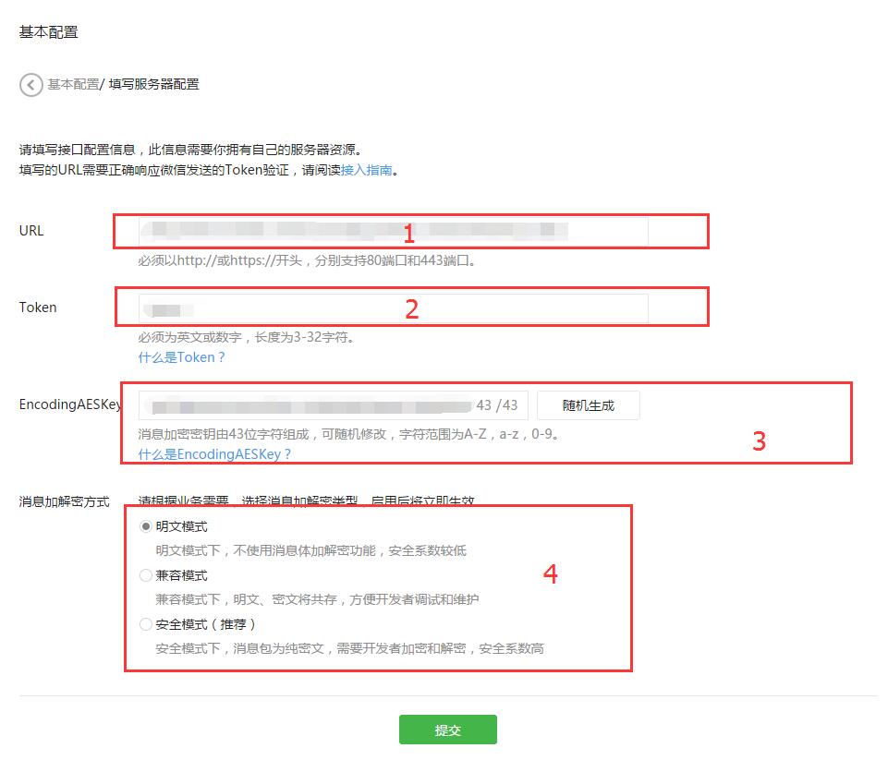Focus the EncodingAESKey input field
The image size is (888, 760).
point(305,405)
